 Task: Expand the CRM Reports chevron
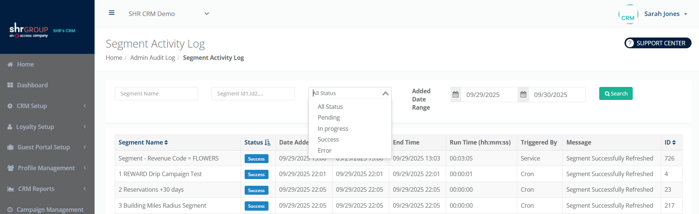click(x=85, y=189)
